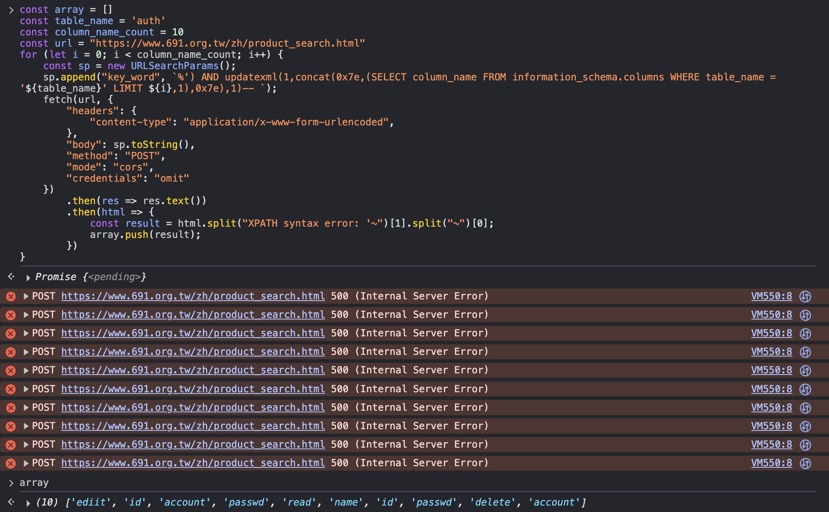Screen dimensions: 829x512
Task: Expand the fourth POST 500 error entry
Action: click(x=26, y=352)
